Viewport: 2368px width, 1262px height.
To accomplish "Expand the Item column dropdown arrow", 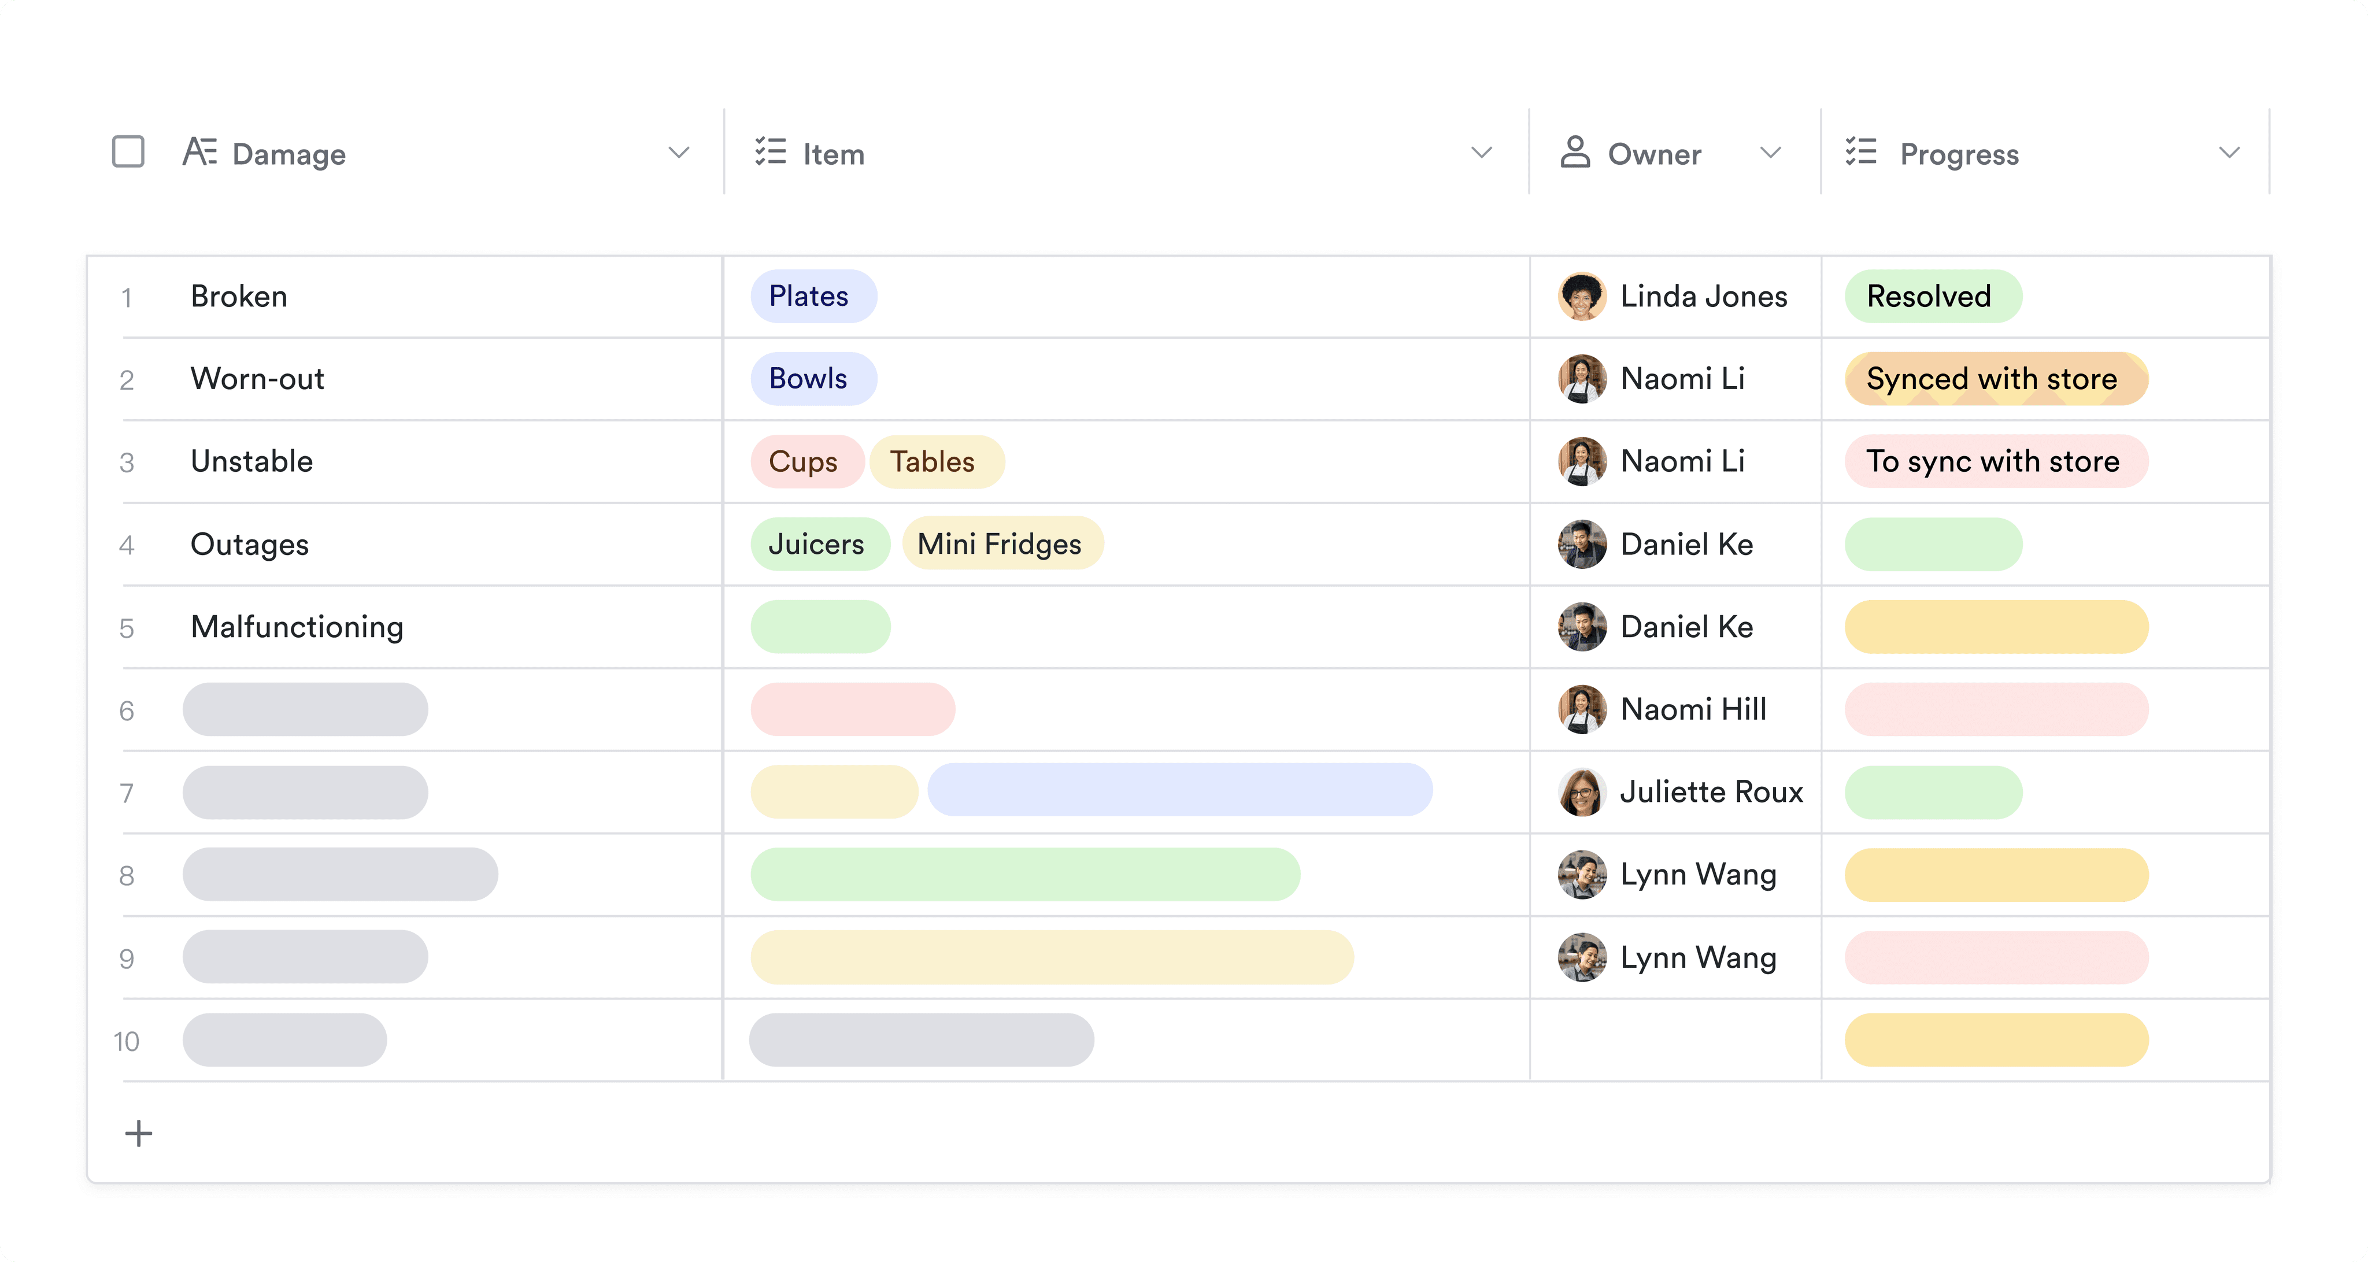I will (x=1481, y=153).
